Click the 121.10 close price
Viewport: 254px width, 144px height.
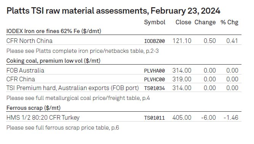182,41
